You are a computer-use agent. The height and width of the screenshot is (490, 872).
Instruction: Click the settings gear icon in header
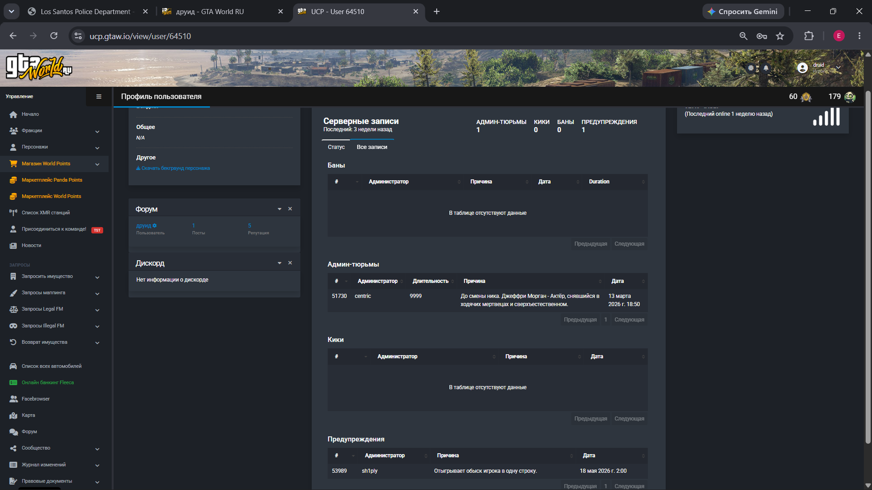click(x=751, y=68)
